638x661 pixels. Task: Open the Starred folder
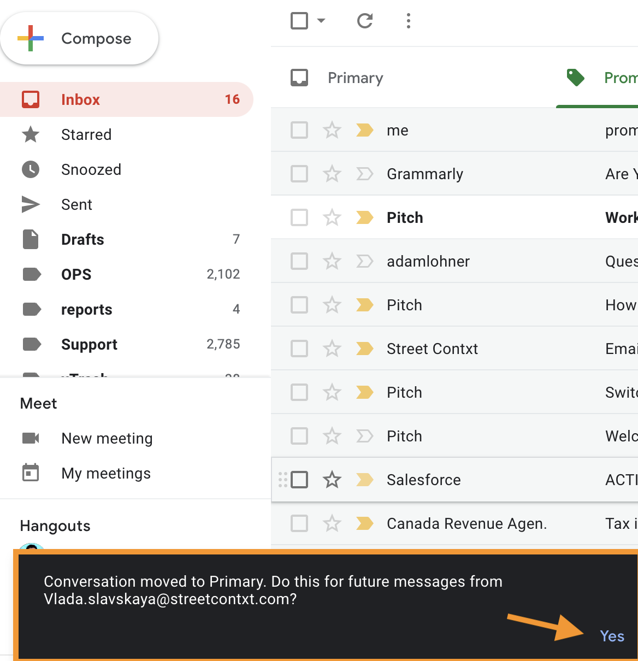click(x=127, y=134)
